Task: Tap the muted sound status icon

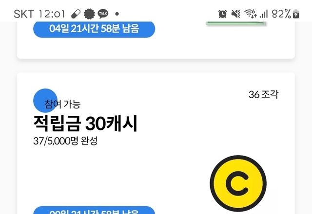Action: (x=235, y=14)
